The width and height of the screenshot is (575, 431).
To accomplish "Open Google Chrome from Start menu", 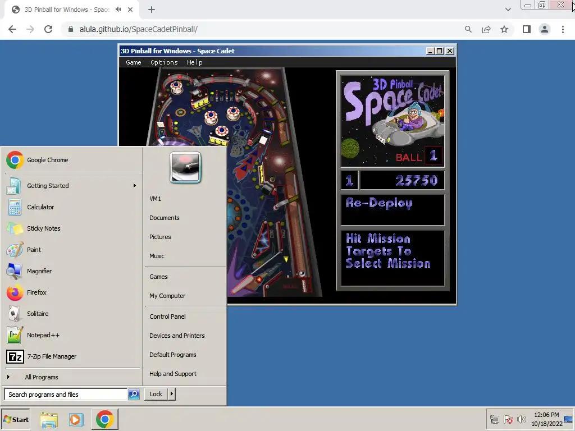I will pos(72,160).
